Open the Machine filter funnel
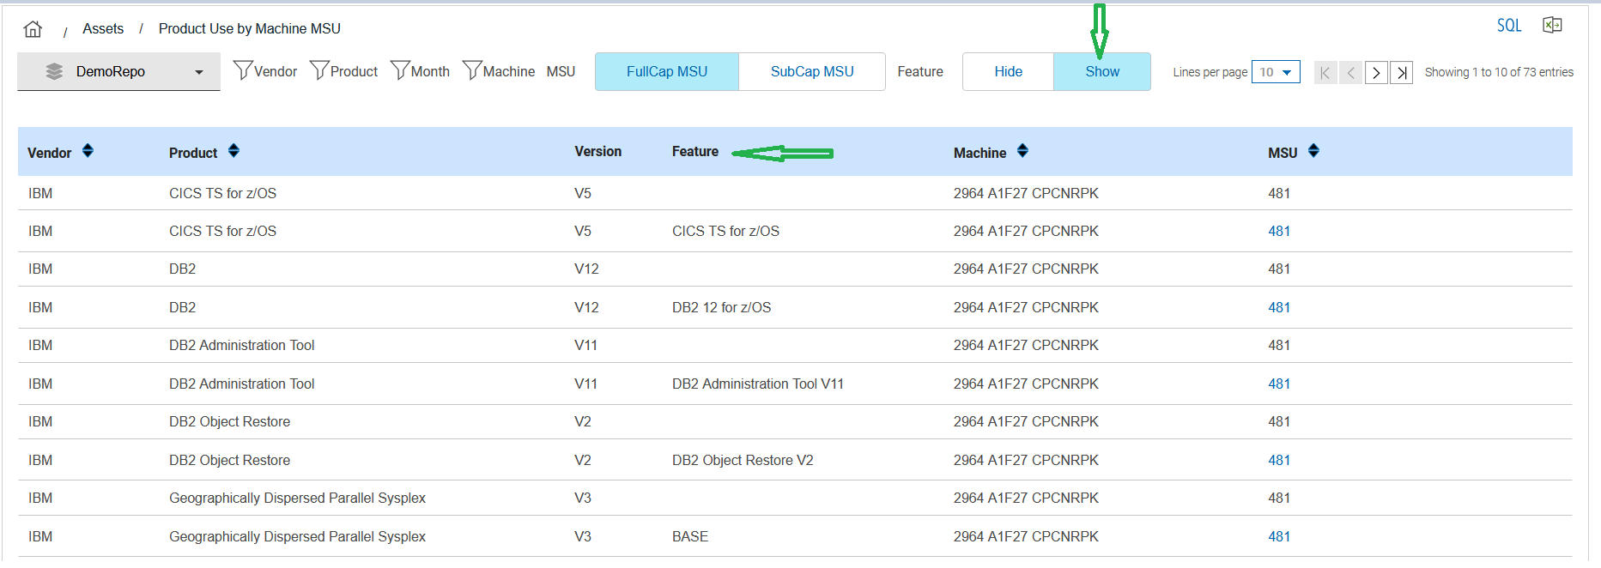The height and width of the screenshot is (568, 1601). coord(472,70)
